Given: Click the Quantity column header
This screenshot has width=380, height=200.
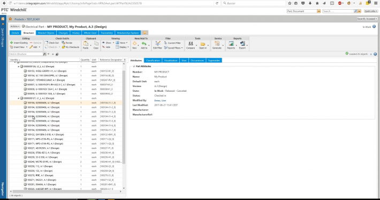Looking at the screenshot, I should click(x=85, y=60).
